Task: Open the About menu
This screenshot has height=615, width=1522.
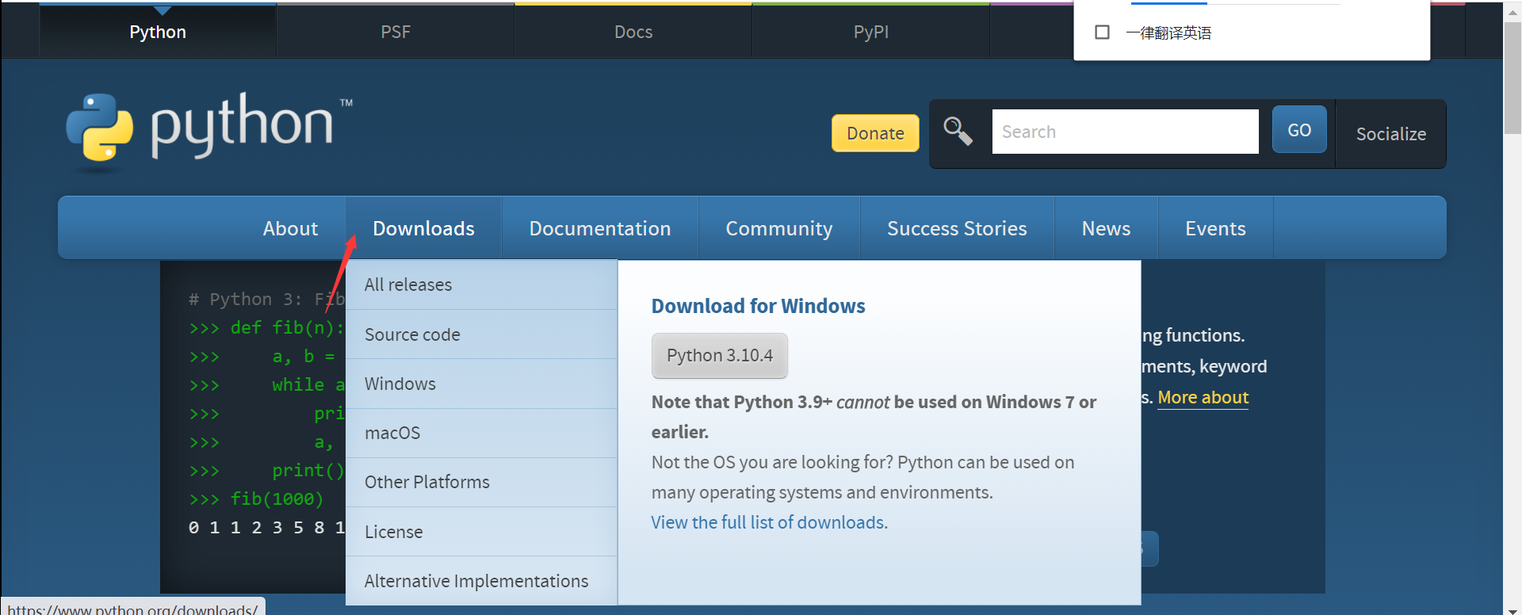Action: pyautogui.click(x=290, y=228)
